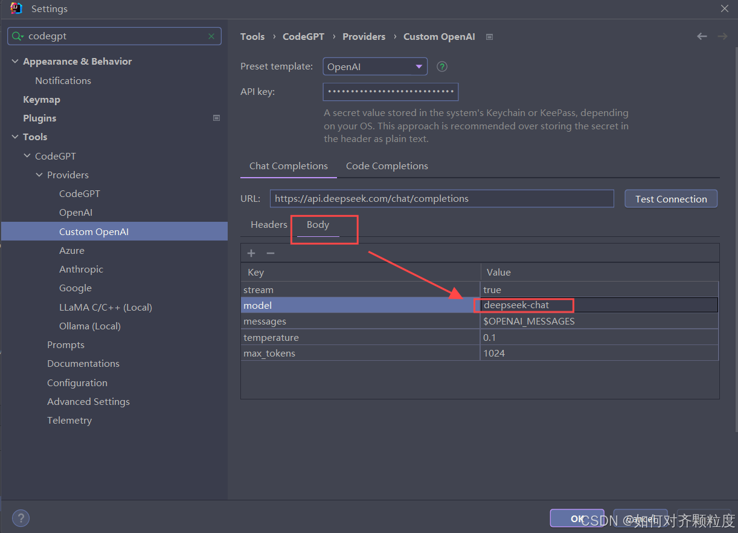Screen dimensions: 738x533
Task: Confirm the settings with OK
Action: [577, 518]
